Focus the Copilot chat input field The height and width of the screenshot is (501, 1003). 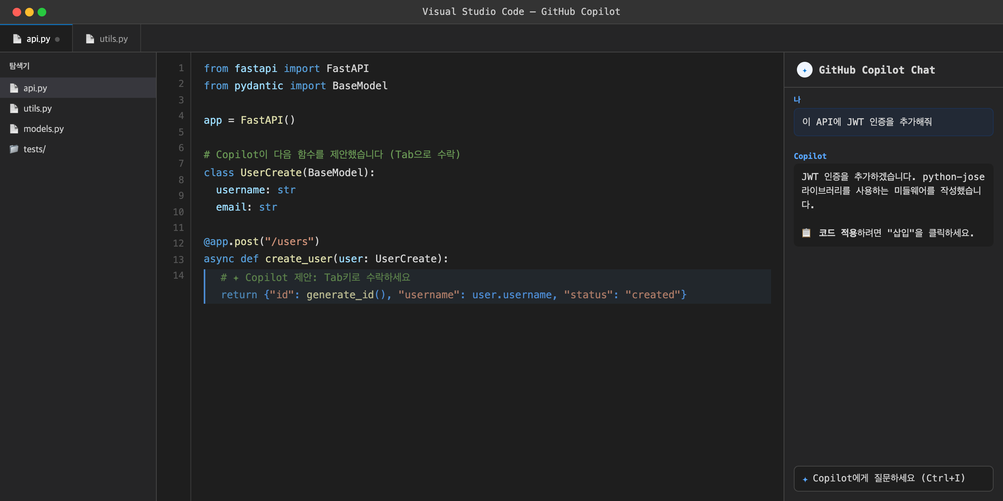pyautogui.click(x=893, y=478)
